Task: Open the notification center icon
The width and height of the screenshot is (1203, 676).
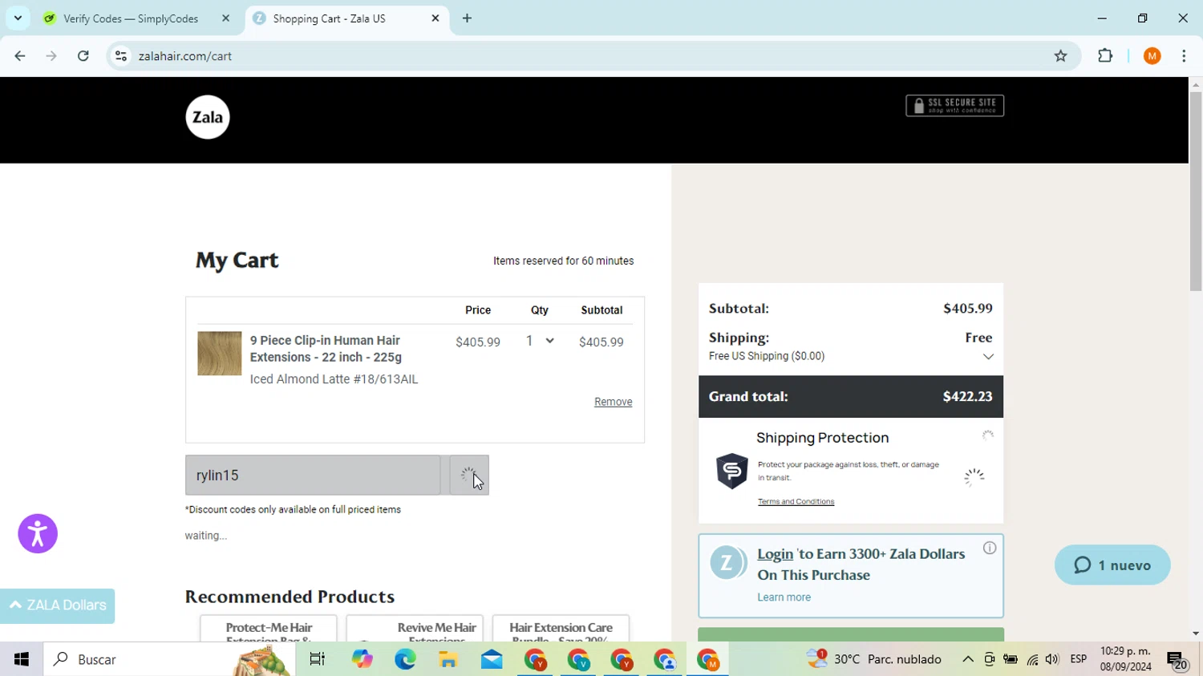Action: [1177, 660]
